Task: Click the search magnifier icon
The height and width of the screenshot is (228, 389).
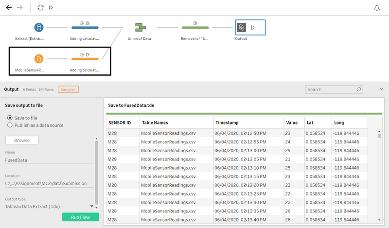Action: (x=358, y=89)
